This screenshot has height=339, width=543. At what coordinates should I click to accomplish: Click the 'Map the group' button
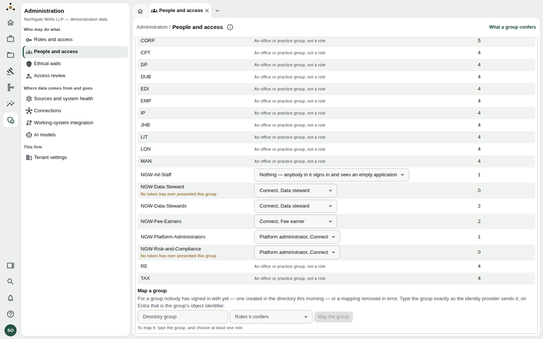click(333, 317)
